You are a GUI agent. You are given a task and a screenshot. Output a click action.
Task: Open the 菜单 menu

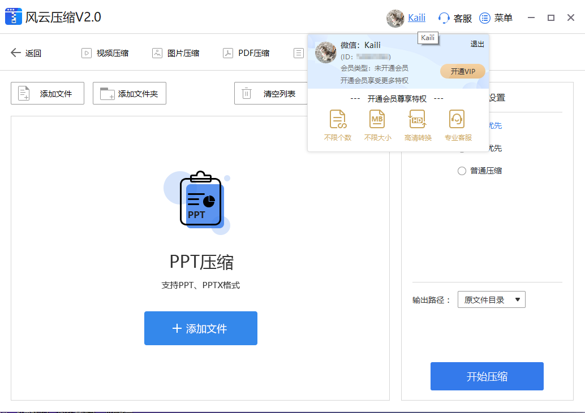(x=497, y=18)
